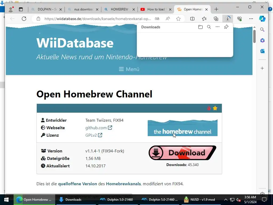This screenshot has height=205, width=273.
Task: Toggle the Downloads toolbar button
Action: tap(228, 19)
